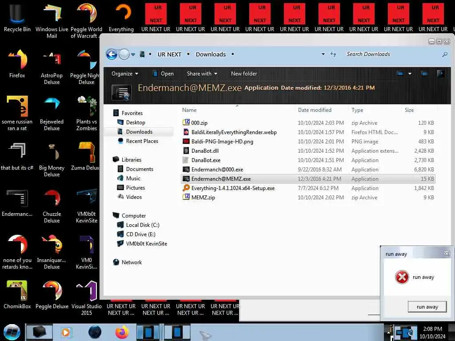Click the 'run away' dialog button
Screen dimensions: 455x341
coord(427,307)
